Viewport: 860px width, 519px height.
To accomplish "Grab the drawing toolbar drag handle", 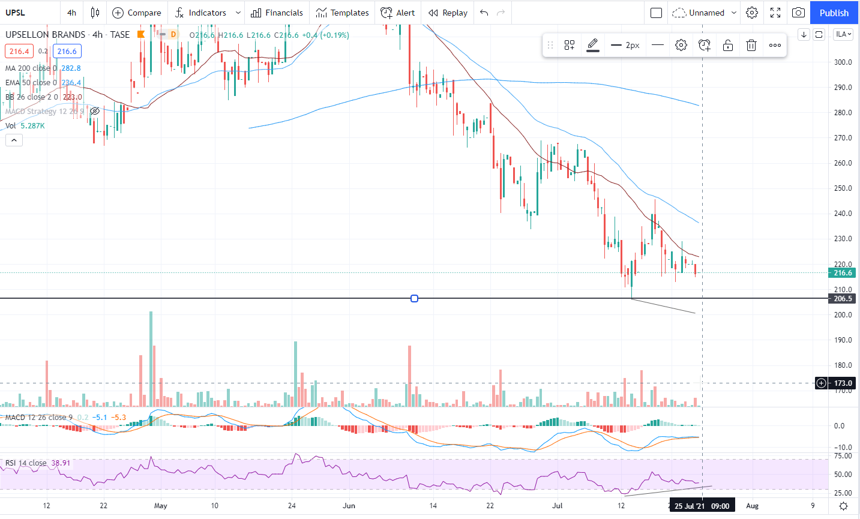I will click(x=550, y=45).
